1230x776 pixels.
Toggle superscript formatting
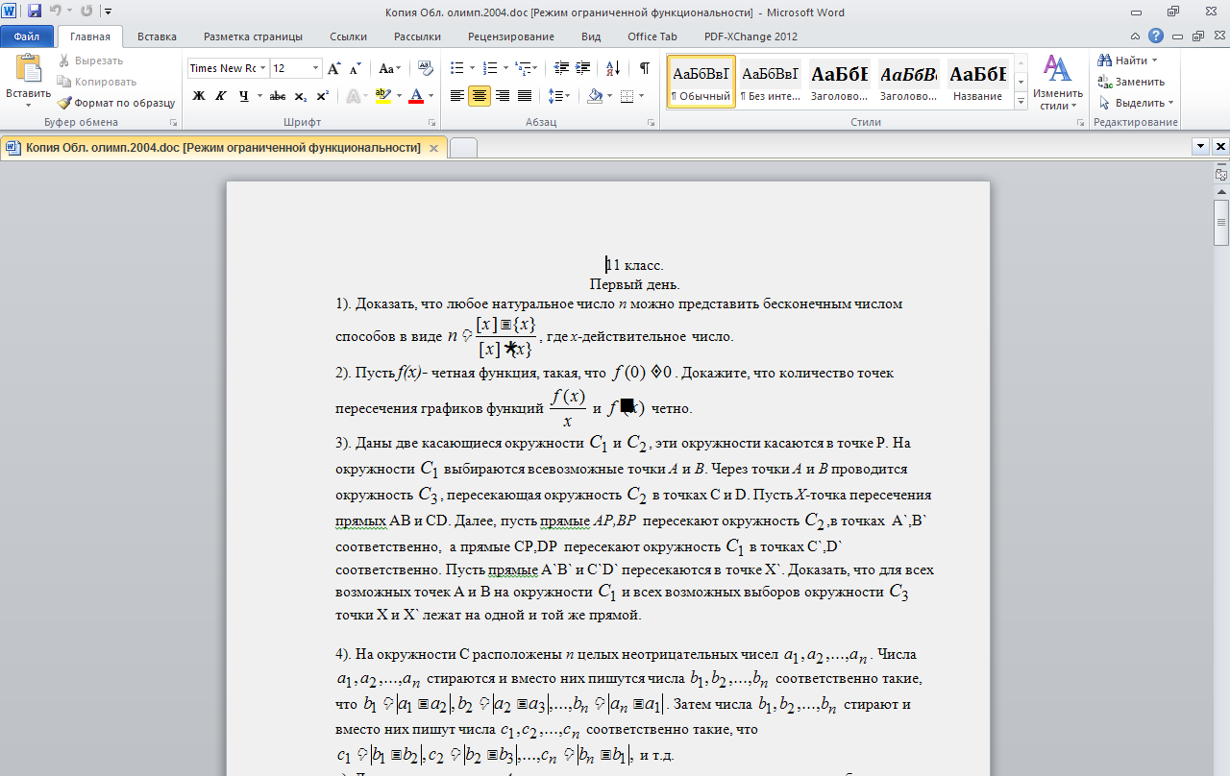(x=322, y=96)
